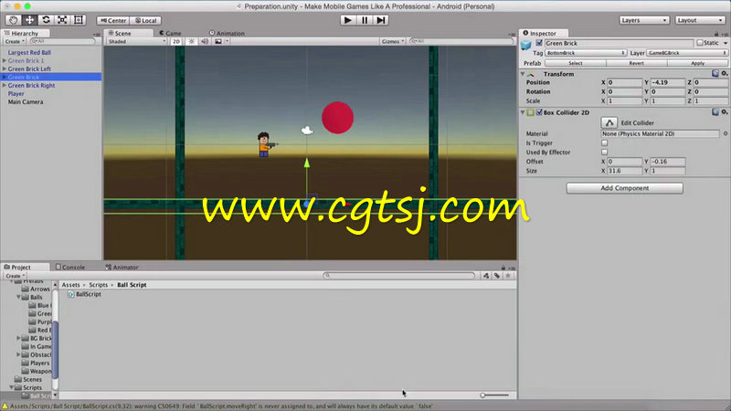This screenshot has width=731, height=411.
Task: Expand Green Brick Right in Hierarchy
Action: tap(5, 85)
